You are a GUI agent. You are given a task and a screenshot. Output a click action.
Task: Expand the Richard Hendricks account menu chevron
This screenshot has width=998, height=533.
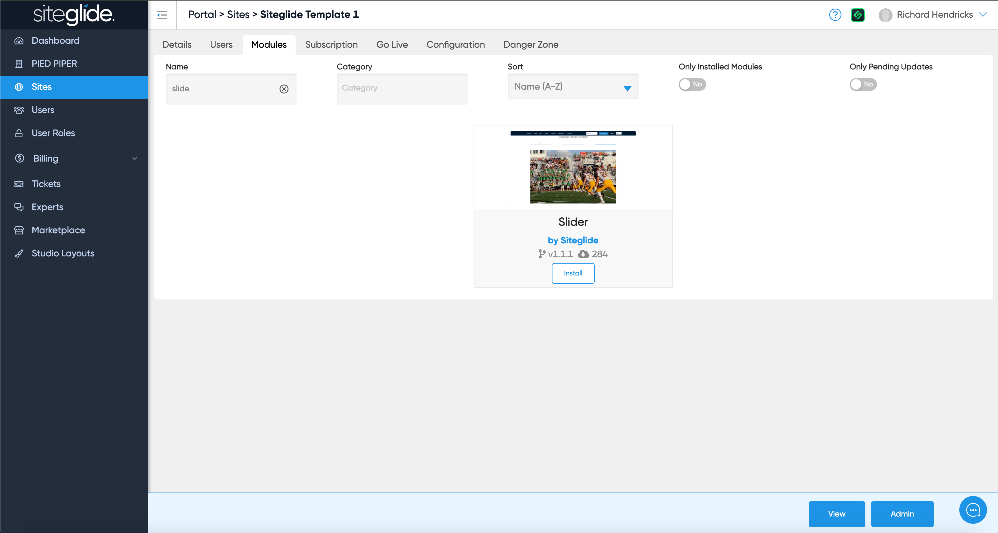pyautogui.click(x=983, y=14)
